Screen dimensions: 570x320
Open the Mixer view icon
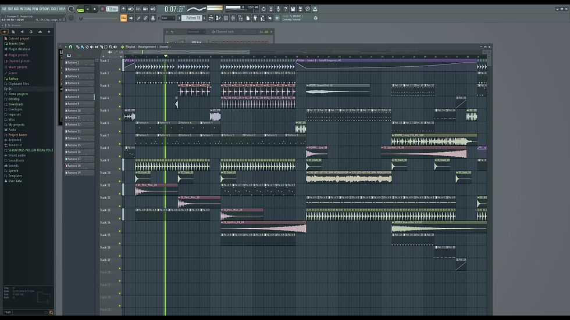pyautogui.click(x=233, y=18)
